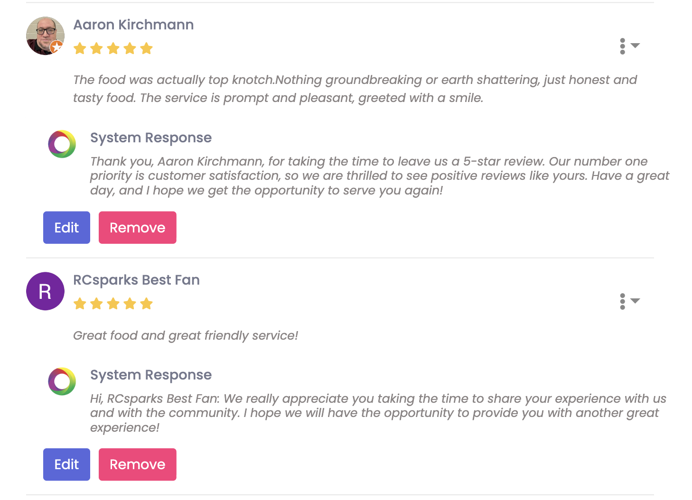Click Edit on Aaron's system response
The image size is (692, 500).
[x=66, y=227]
